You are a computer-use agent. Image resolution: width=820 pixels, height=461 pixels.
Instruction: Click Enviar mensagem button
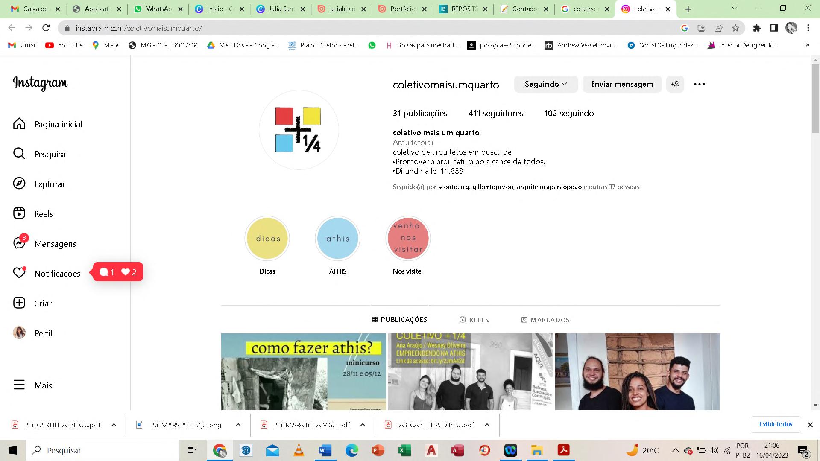point(622,84)
